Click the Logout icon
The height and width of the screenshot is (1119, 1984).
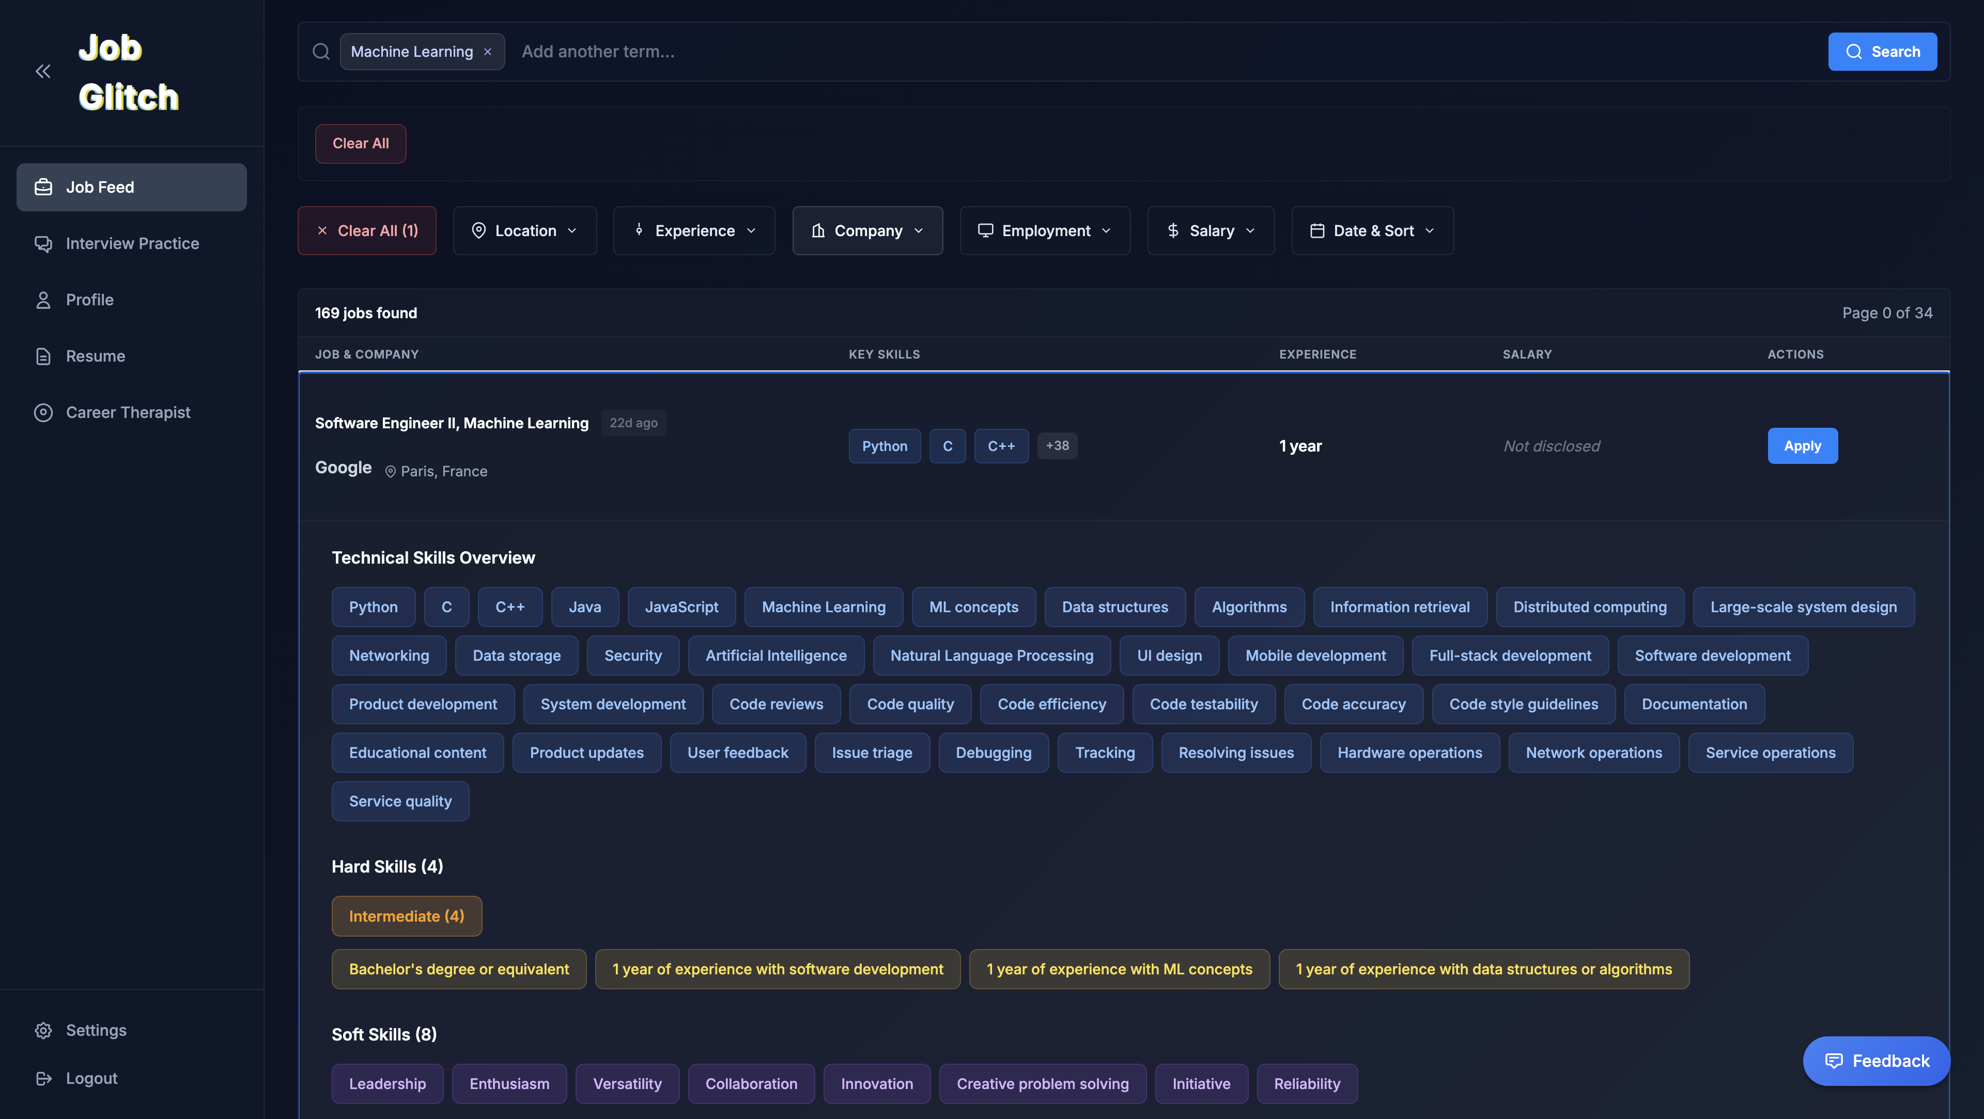(x=43, y=1078)
